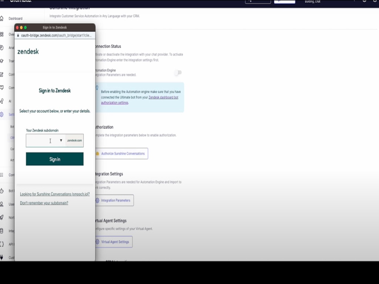Click "Don't remember your subdomain?" link
This screenshot has height=284, width=379.
(44, 203)
